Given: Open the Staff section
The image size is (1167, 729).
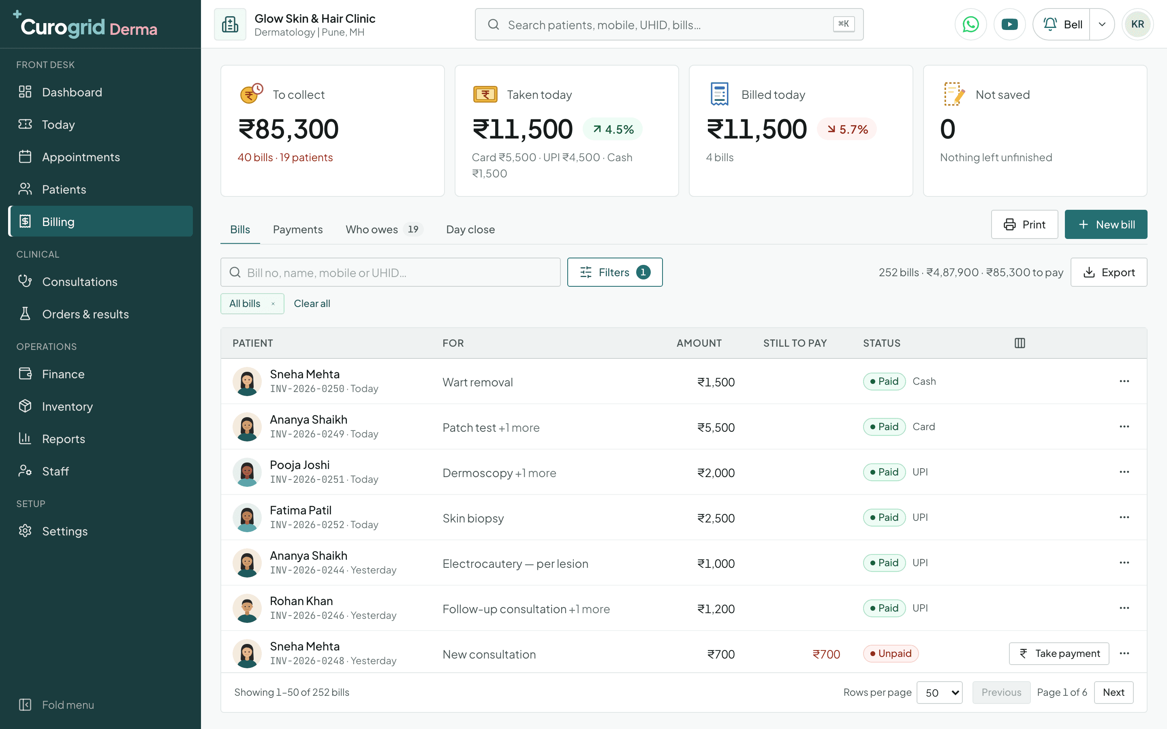Looking at the screenshot, I should click(x=100, y=471).
